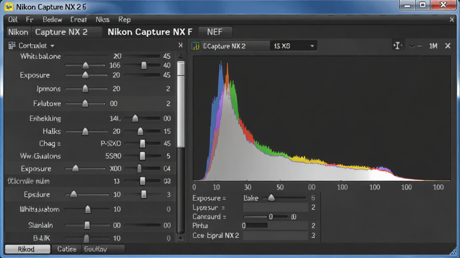Click the value 13 in the Ulicrvalte row

[x=116, y=181]
